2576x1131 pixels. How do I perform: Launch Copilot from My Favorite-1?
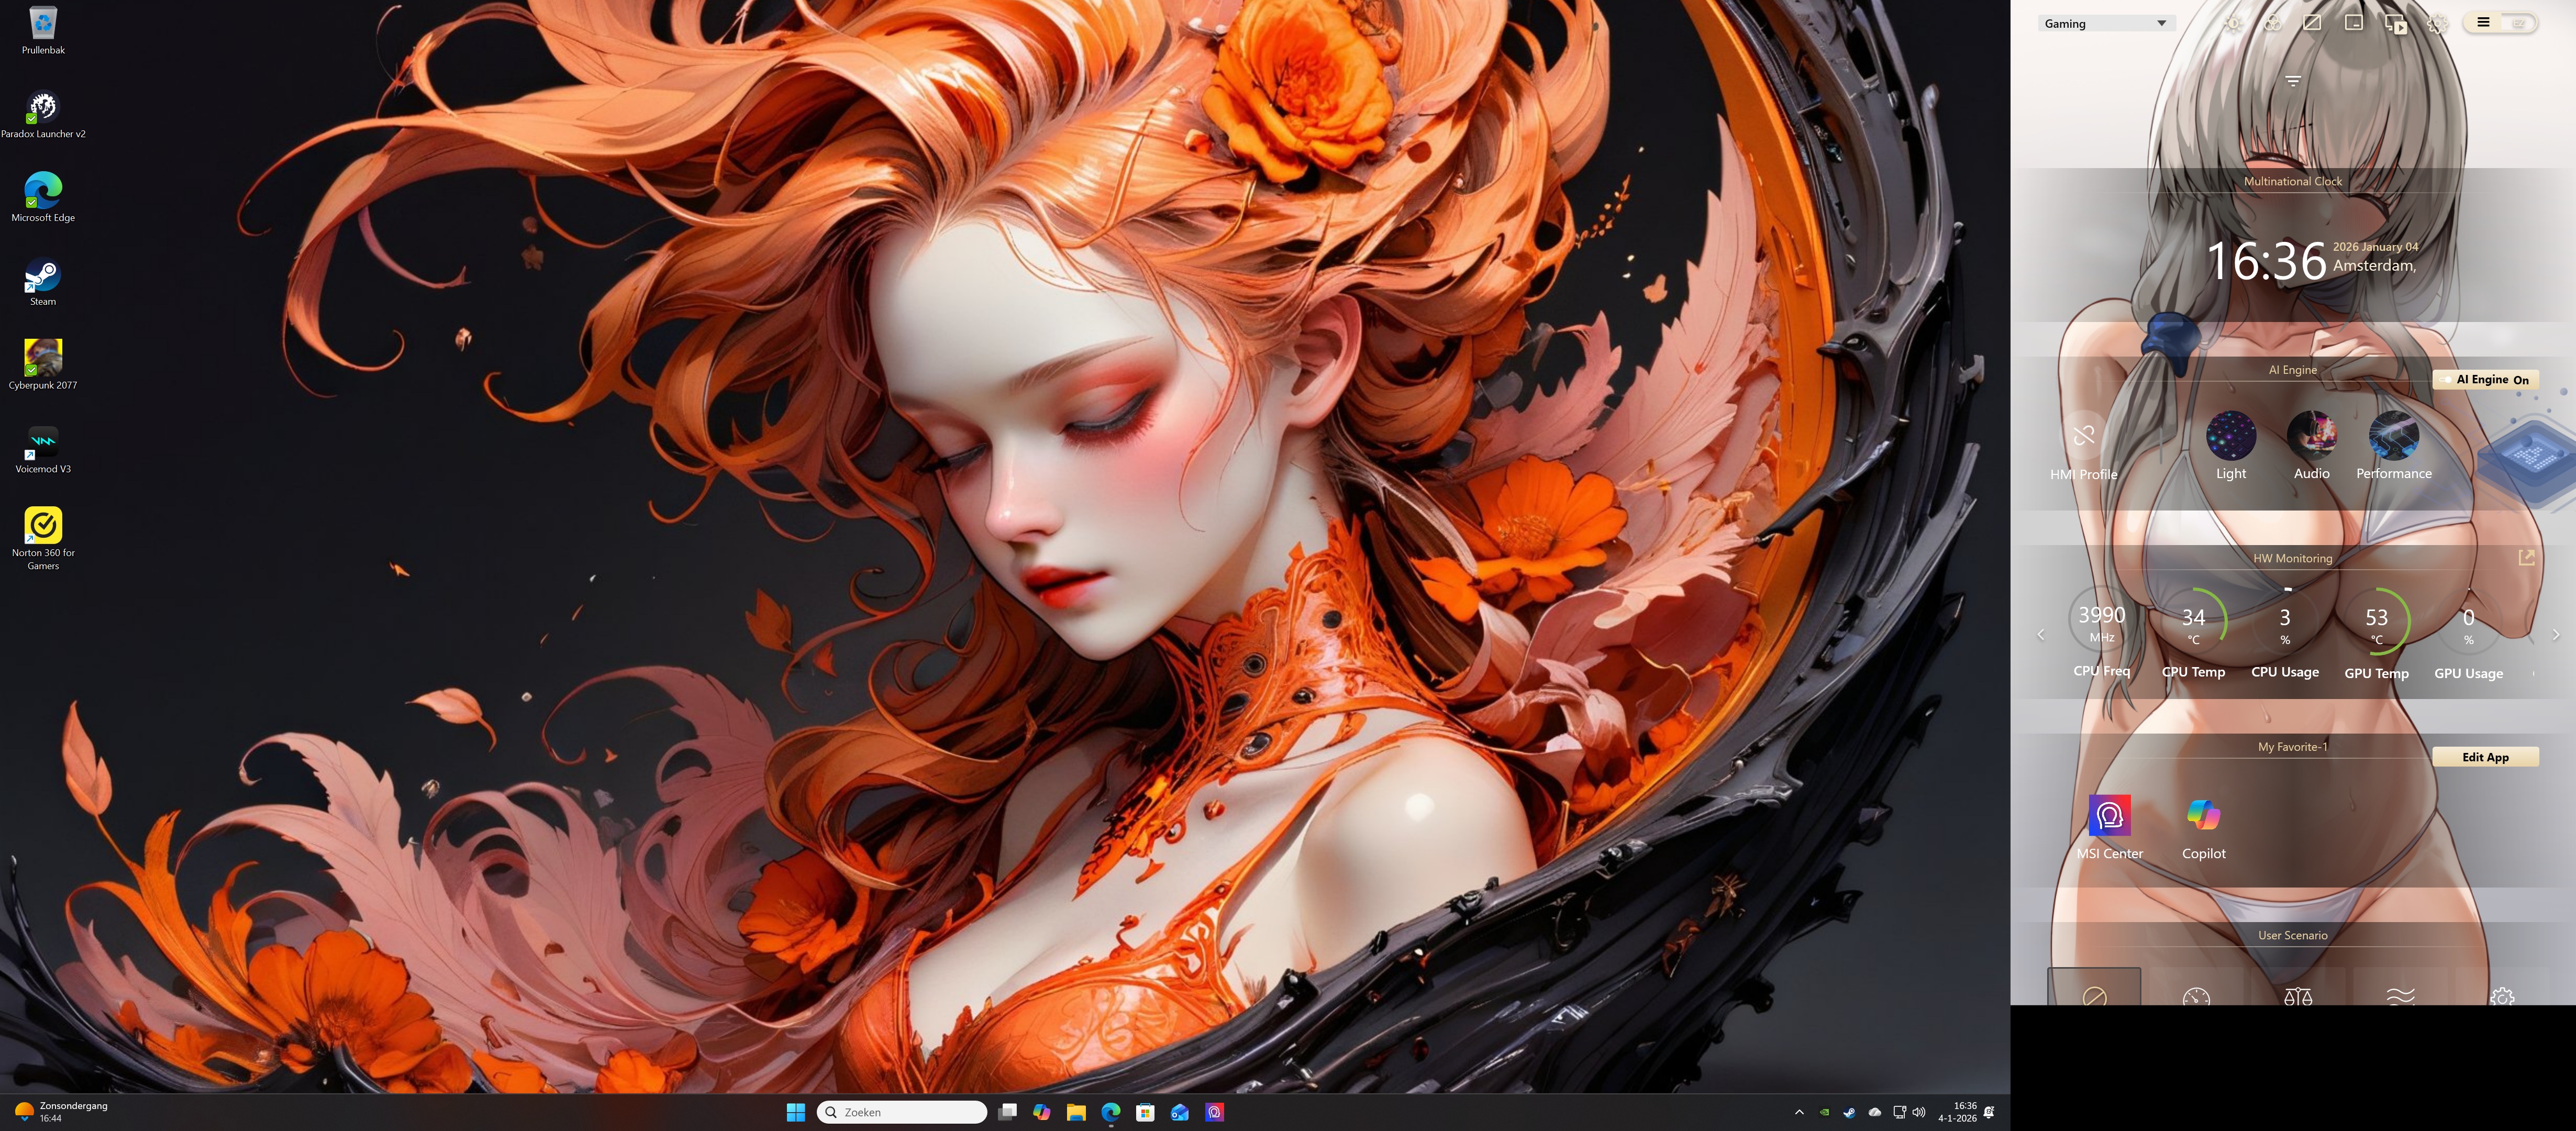click(x=2203, y=816)
